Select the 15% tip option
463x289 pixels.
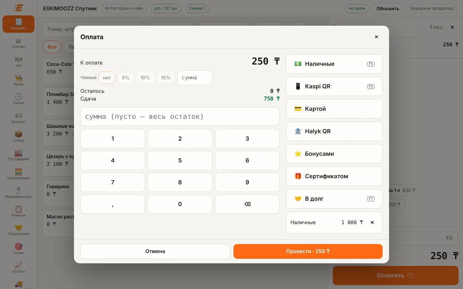[166, 78]
